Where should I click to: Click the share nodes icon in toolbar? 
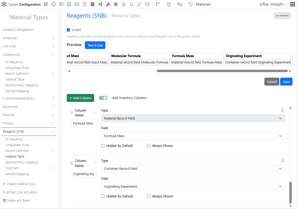click(100, 4)
